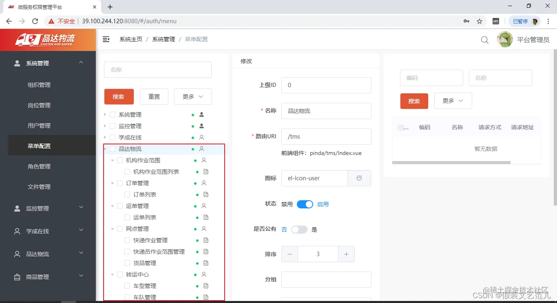This screenshot has width=557, height=303.
Task: Increase 排序 value with the plus stepper
Action: 346,254
